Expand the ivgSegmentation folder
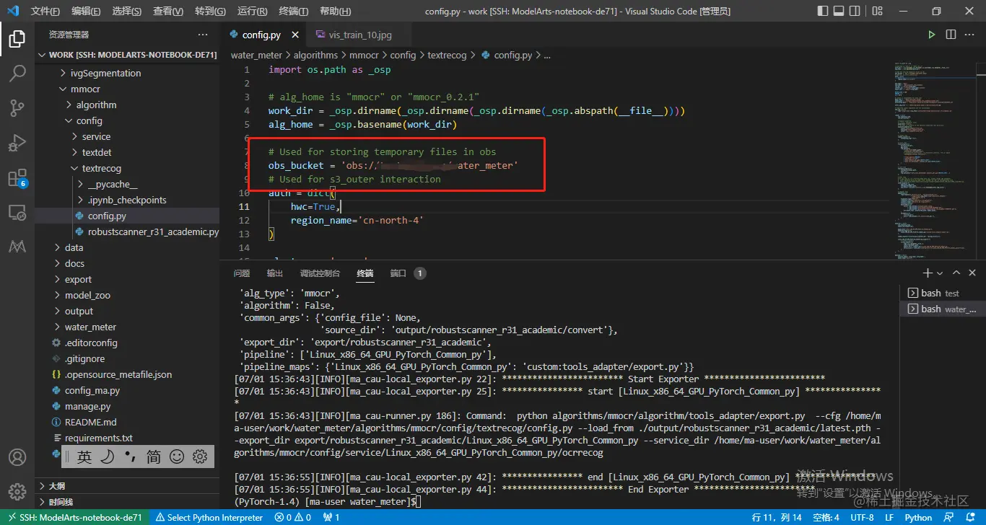986x525 pixels. [x=127, y=73]
